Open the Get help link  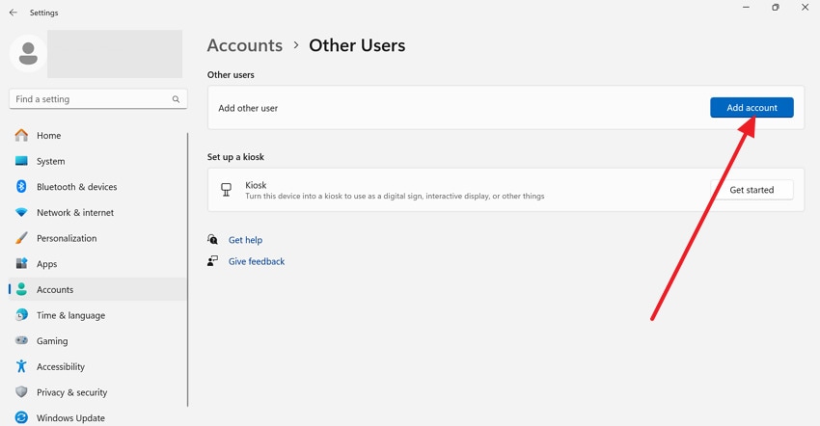coord(245,240)
